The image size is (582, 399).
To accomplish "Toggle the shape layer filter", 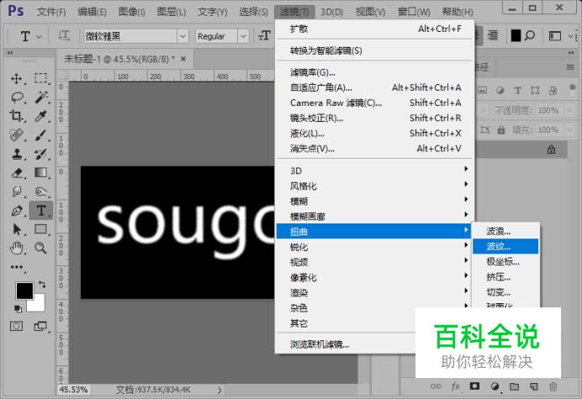I will (x=535, y=90).
